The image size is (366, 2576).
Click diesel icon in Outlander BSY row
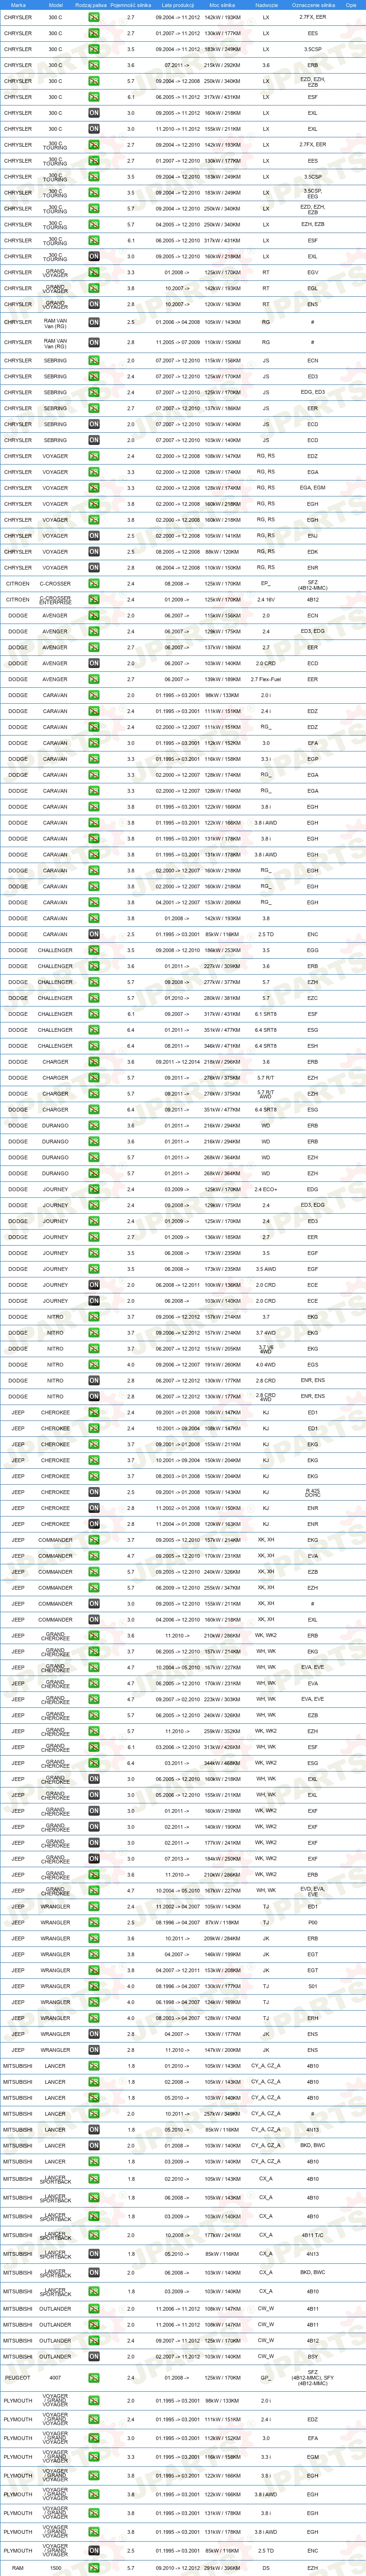(x=94, y=2357)
